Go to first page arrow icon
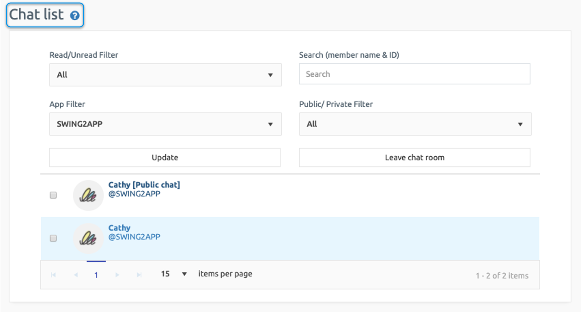Viewport: 581px width, 312px height. 53,275
